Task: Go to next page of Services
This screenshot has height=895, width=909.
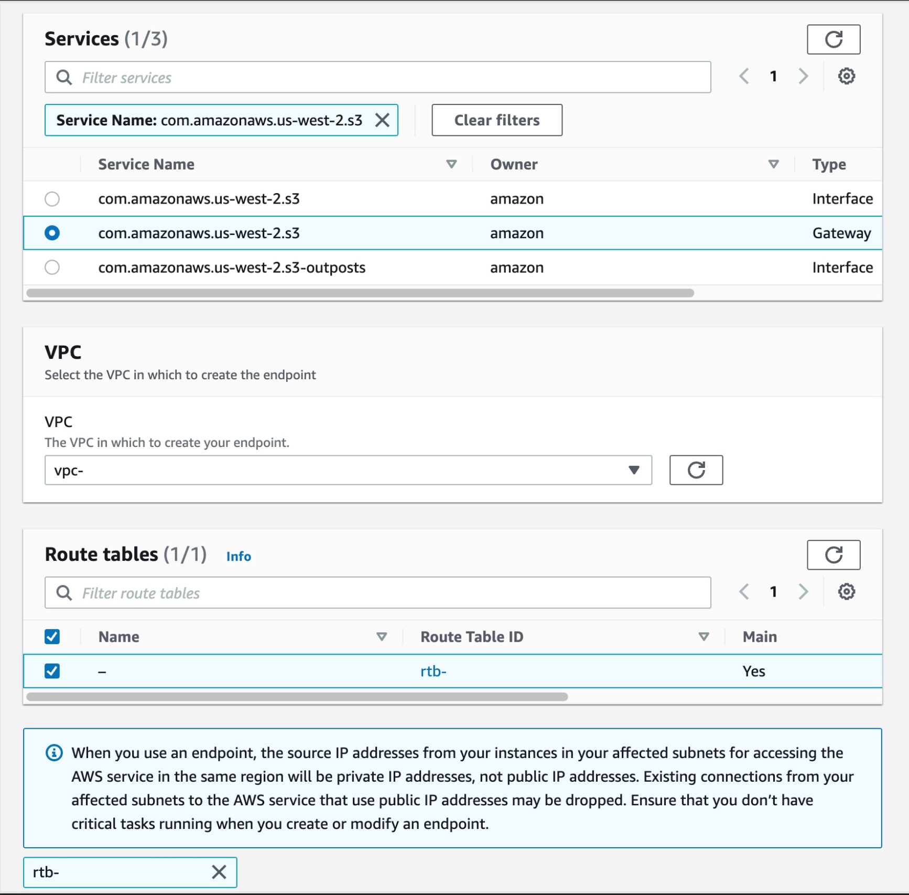Action: pos(803,76)
